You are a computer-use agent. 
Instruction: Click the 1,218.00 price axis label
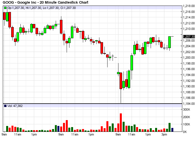click(189, 6)
